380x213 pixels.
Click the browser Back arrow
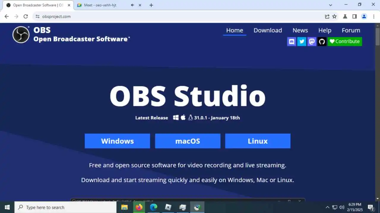pos(7,17)
